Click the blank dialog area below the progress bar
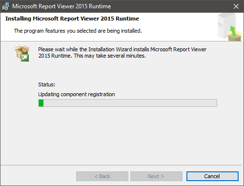 122,135
